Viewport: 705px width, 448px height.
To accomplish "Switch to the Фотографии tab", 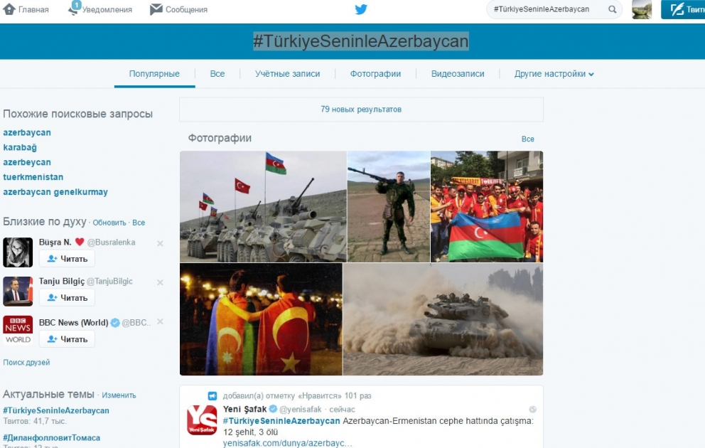I will coord(375,74).
